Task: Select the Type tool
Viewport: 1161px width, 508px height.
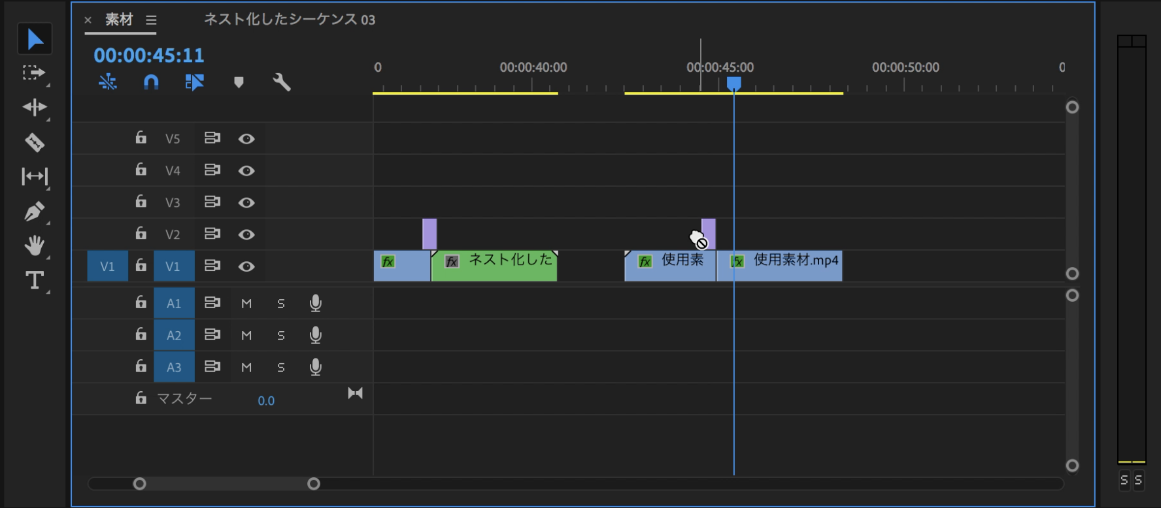Action: click(x=34, y=281)
